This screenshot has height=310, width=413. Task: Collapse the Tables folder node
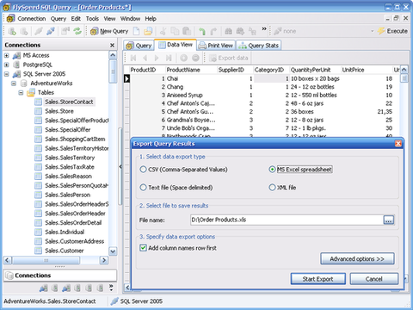[21, 92]
